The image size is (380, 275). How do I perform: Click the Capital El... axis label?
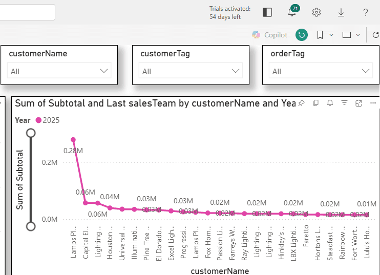(x=86, y=242)
